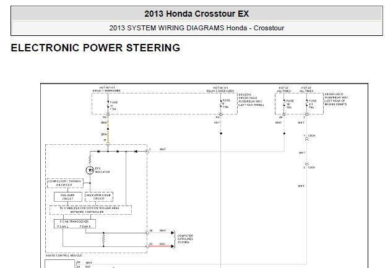Viewport: 385px width, 268px height.
Task: Click the Fuse 7.5A under Relay 2
Action: click(221, 104)
